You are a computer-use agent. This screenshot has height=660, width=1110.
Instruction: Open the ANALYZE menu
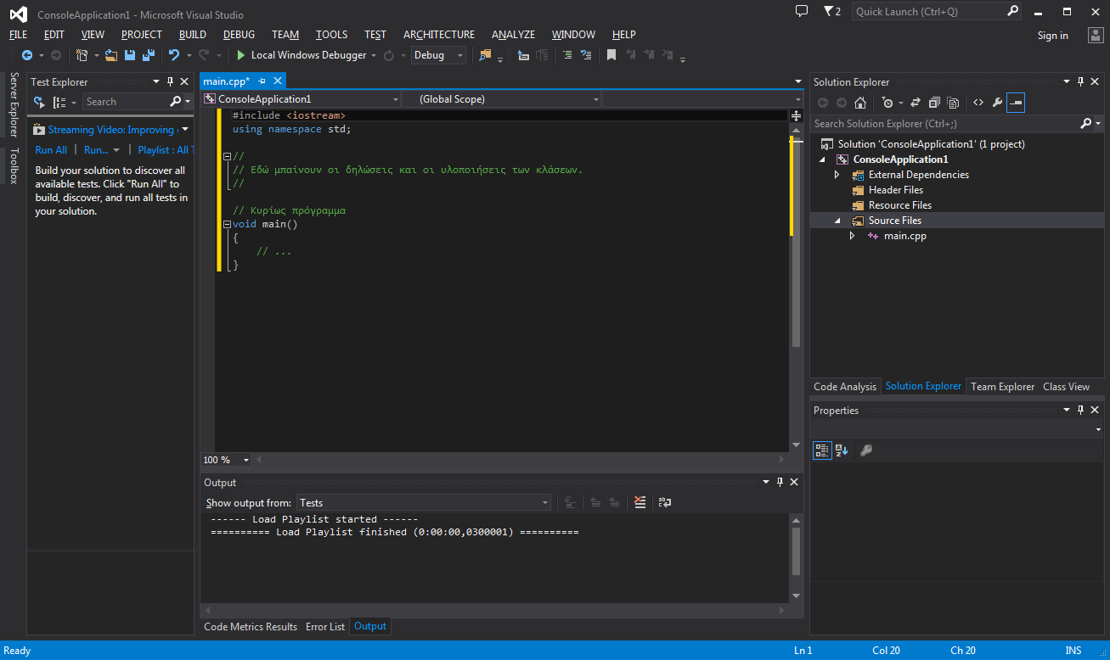coord(514,35)
